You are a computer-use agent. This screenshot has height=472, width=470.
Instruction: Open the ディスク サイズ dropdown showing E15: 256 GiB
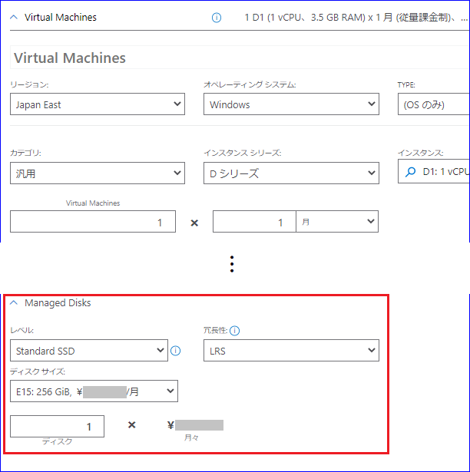tap(94, 391)
